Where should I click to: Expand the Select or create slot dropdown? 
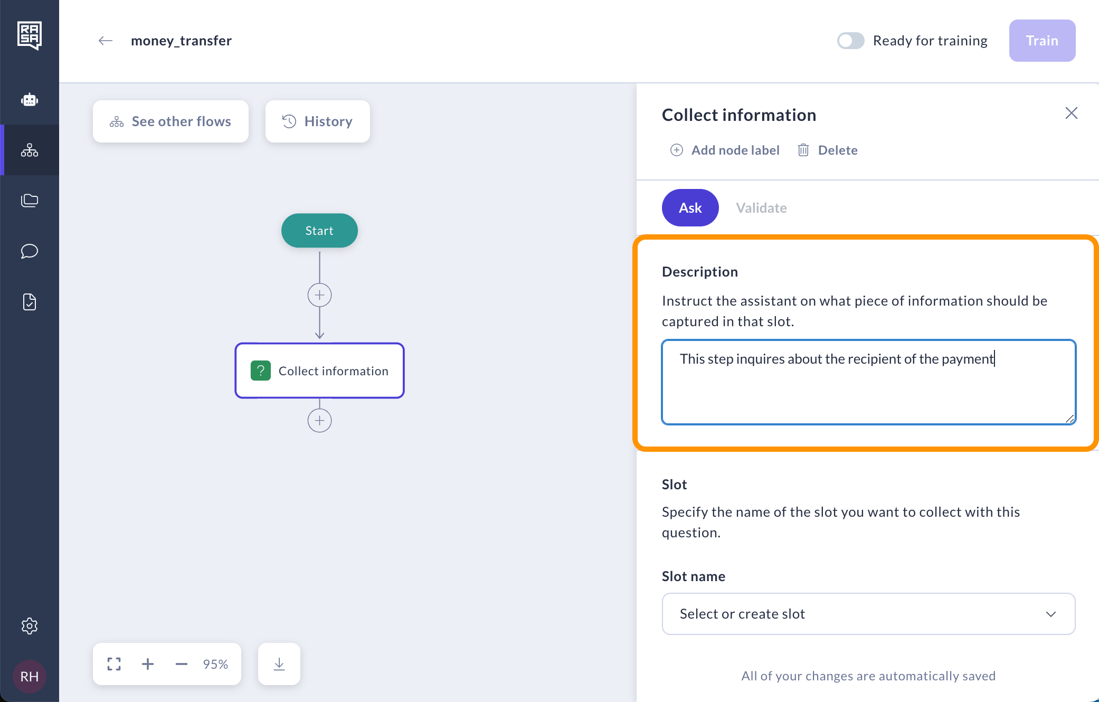click(x=868, y=614)
